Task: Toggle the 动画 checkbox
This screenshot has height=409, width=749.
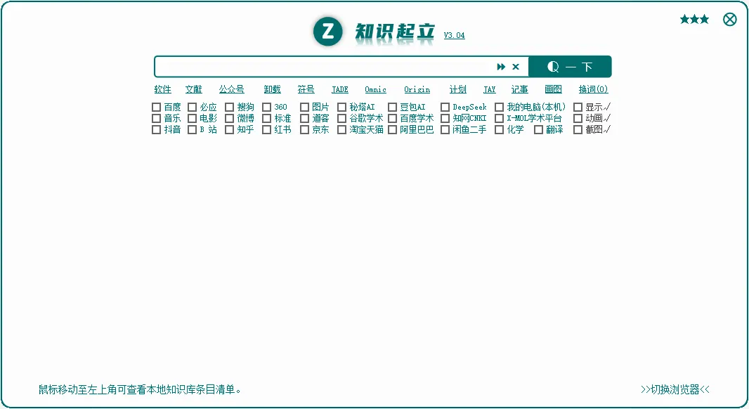Action: 578,118
